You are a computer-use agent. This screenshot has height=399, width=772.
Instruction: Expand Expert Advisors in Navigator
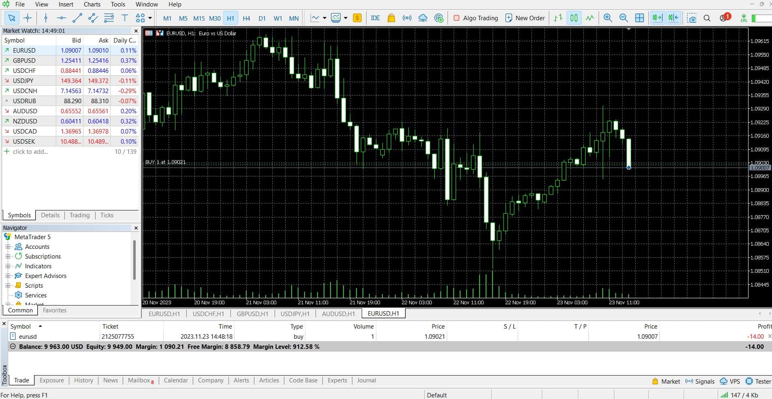pyautogui.click(x=9, y=276)
